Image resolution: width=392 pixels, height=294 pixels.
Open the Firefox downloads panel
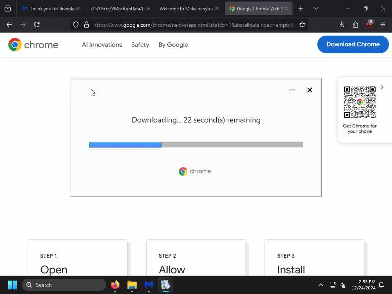point(341,24)
